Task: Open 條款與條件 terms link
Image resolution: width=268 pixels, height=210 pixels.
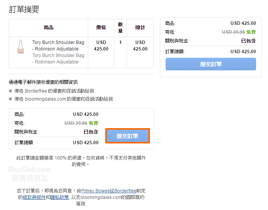Action: 35,197
